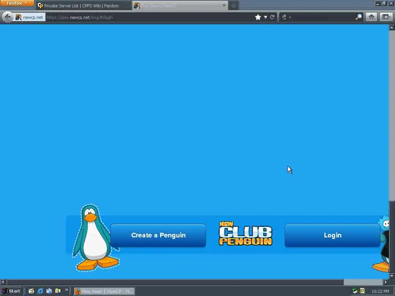
Task: Click the New Club Penguin logo
Action: tap(246, 234)
